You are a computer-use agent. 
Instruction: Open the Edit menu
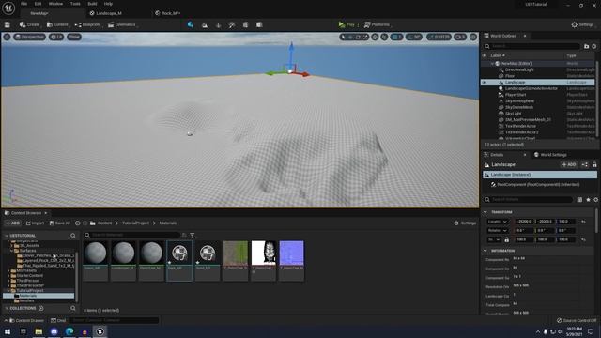click(38, 4)
